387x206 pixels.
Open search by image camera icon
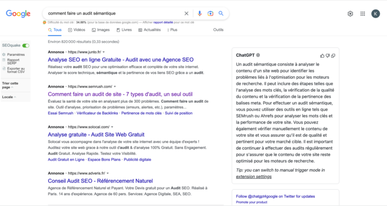click(210, 14)
